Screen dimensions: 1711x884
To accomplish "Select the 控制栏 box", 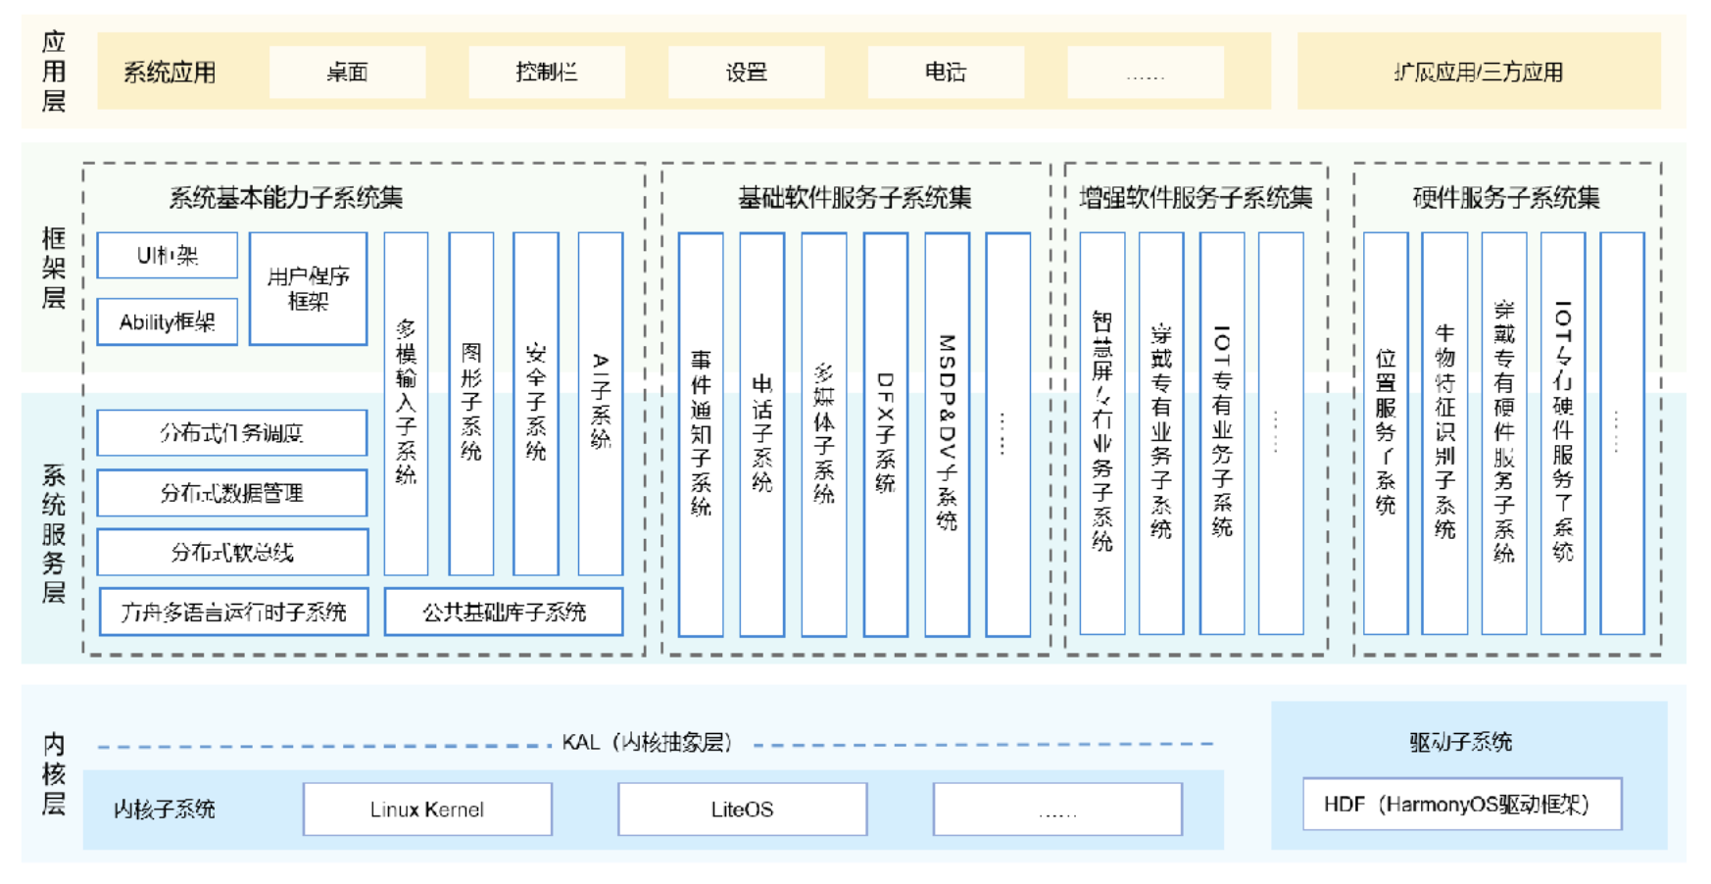I will point(546,72).
